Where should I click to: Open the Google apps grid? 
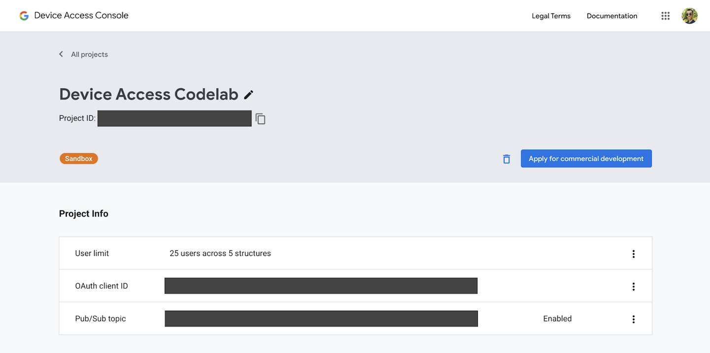665,15
